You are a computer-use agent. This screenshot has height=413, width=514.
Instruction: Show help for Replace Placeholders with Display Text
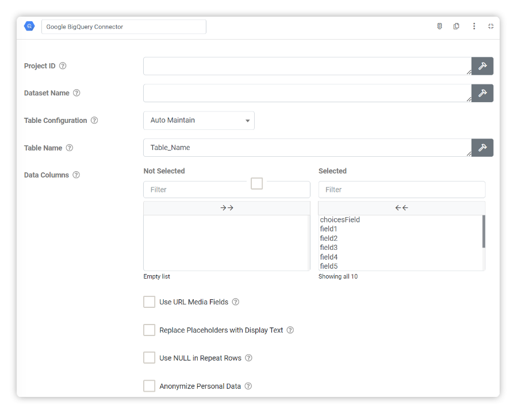click(290, 330)
